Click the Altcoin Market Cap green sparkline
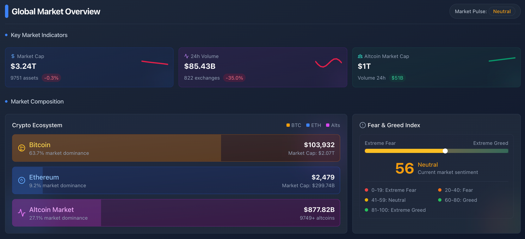This screenshot has height=239, width=525. (502, 59)
